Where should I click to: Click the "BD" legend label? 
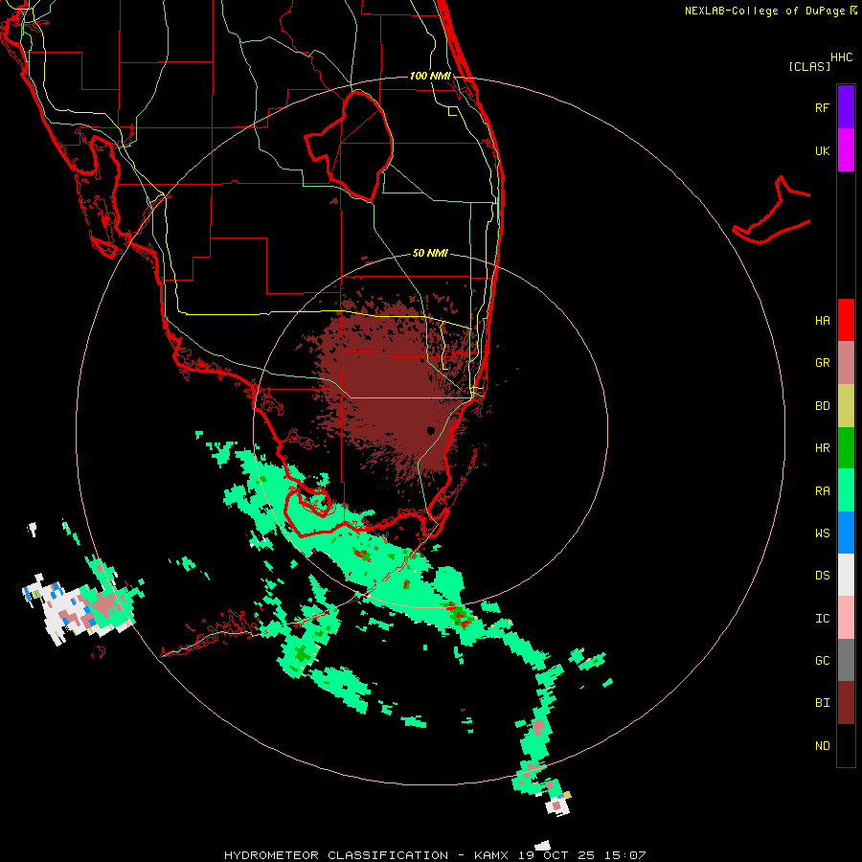pos(822,406)
